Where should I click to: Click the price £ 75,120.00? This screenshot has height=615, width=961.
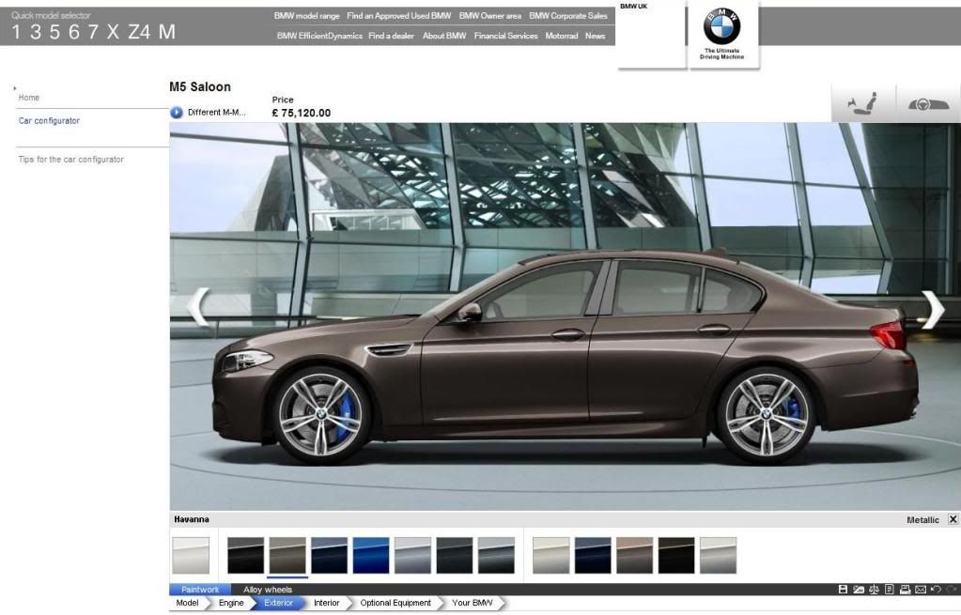pyautogui.click(x=301, y=113)
